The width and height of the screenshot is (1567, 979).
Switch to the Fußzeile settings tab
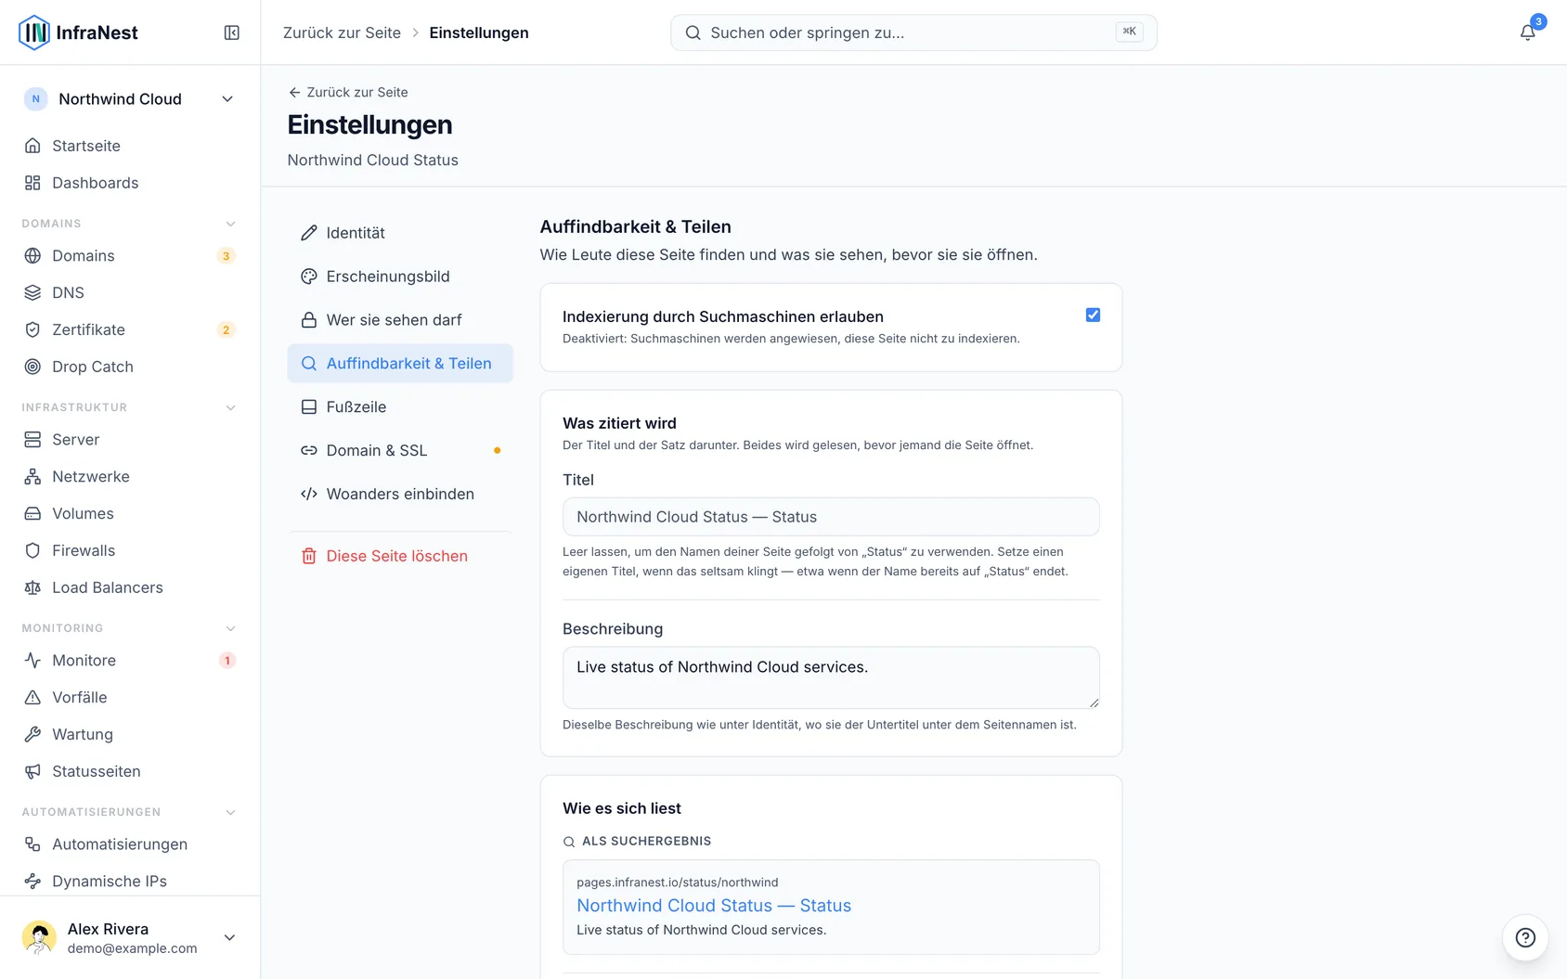[400, 407]
